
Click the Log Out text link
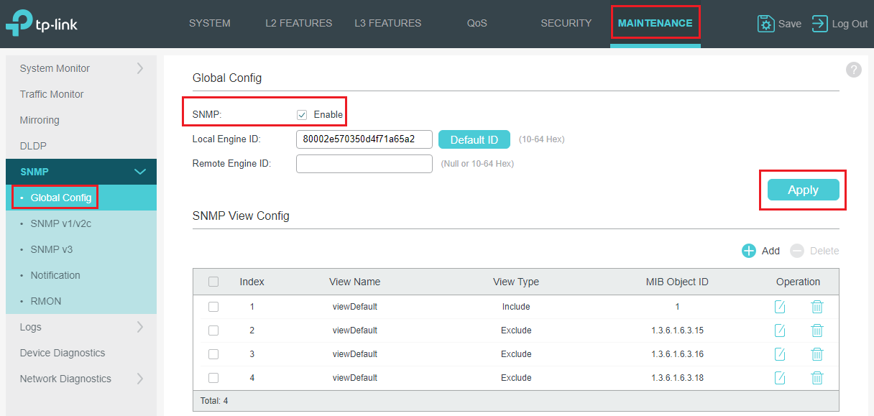pyautogui.click(x=850, y=24)
